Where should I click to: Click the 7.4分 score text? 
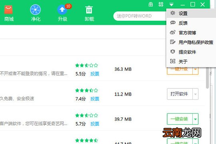(x=80, y=99)
